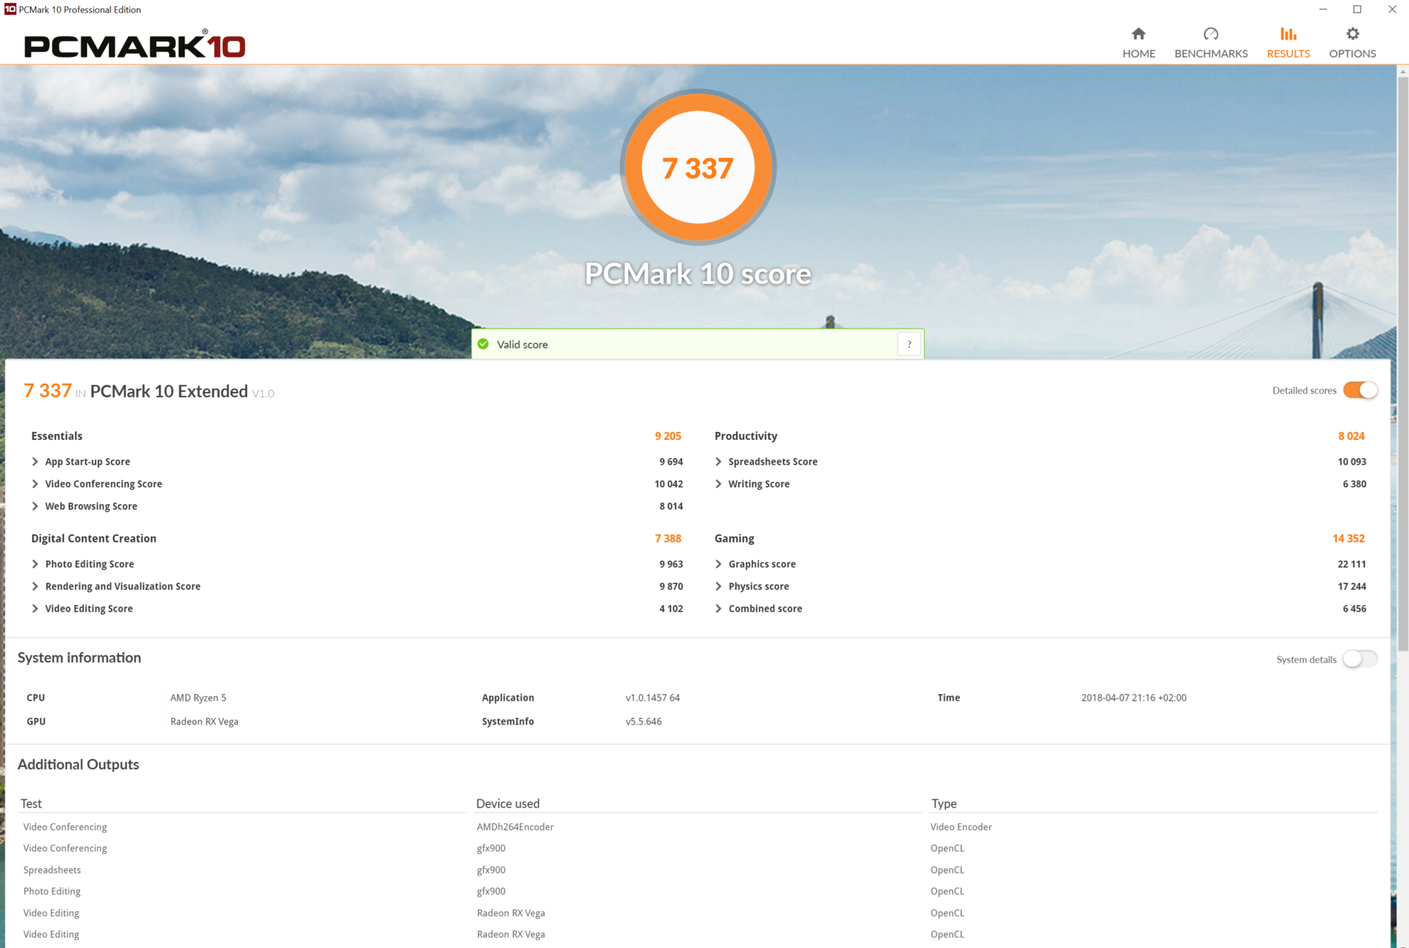Click the Gaming heading

(734, 539)
